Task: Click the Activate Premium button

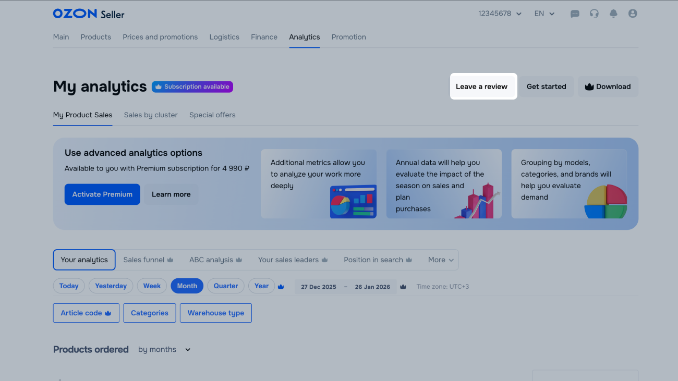Action: [x=102, y=194]
